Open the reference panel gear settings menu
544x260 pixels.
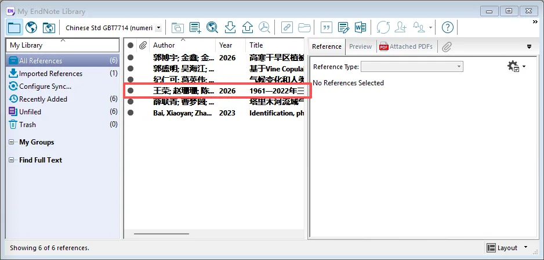pyautogui.click(x=516, y=66)
